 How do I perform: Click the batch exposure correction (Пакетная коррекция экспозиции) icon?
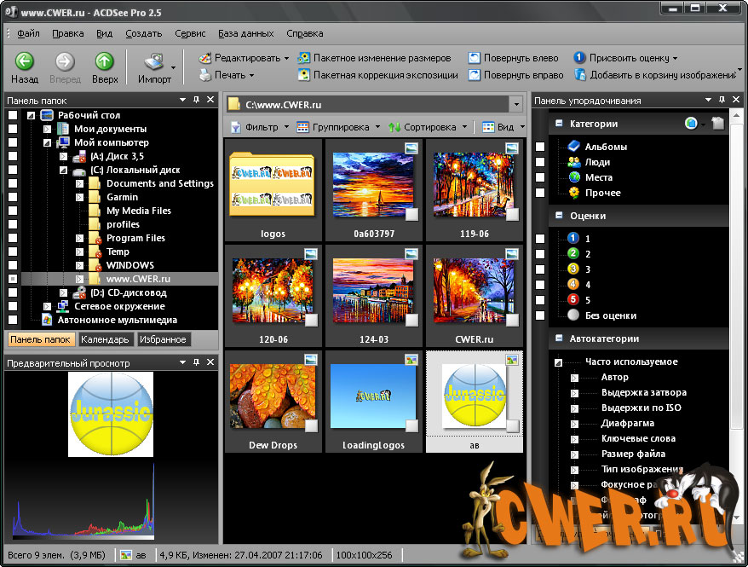pyautogui.click(x=304, y=75)
